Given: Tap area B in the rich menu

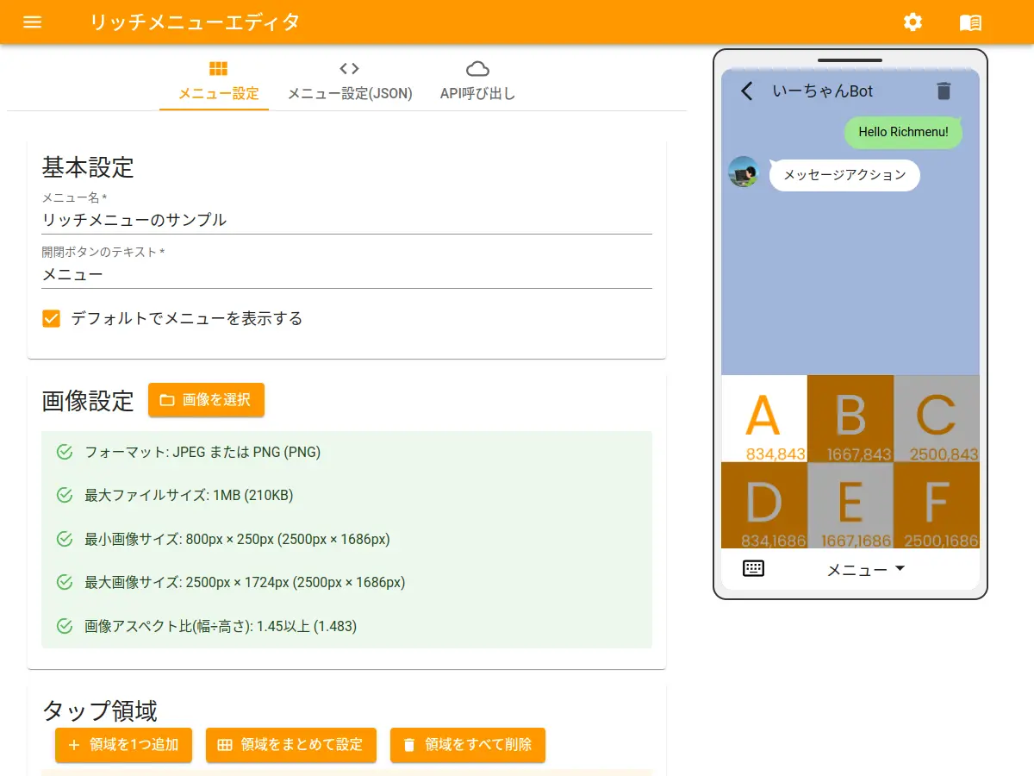Looking at the screenshot, I should click(x=850, y=418).
